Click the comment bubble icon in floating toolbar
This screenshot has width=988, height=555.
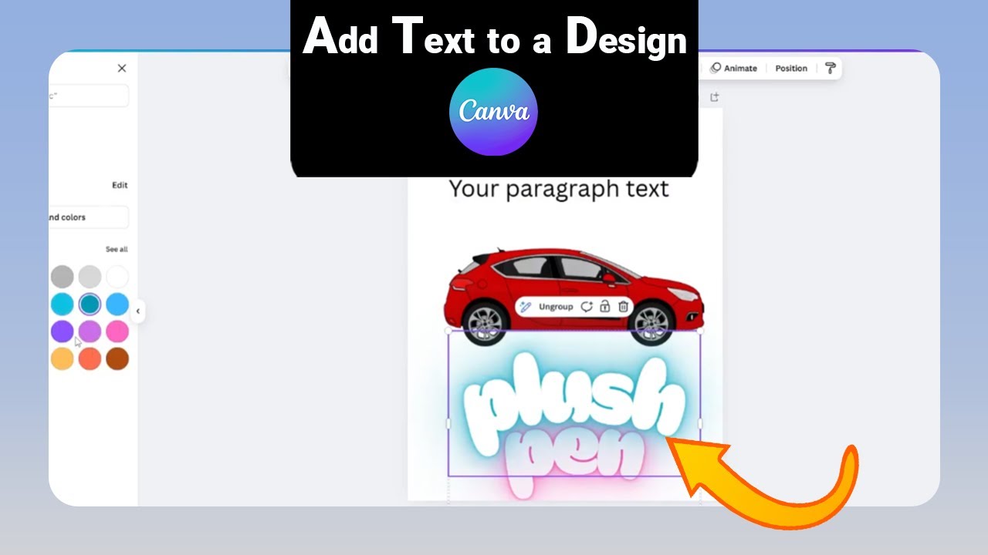[x=587, y=307]
